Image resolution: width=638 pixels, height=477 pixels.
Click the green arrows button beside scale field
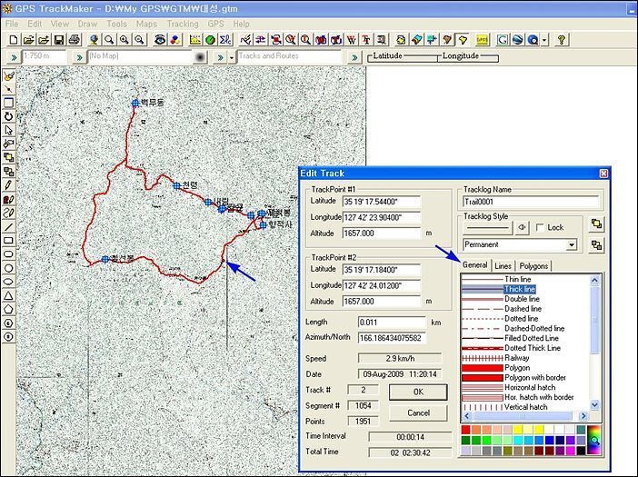(14, 57)
